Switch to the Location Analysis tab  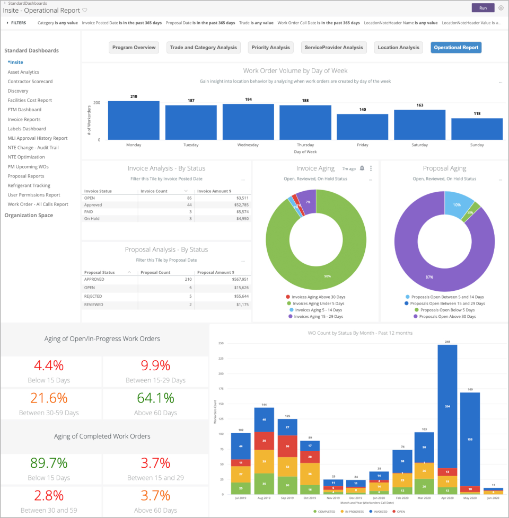click(398, 47)
